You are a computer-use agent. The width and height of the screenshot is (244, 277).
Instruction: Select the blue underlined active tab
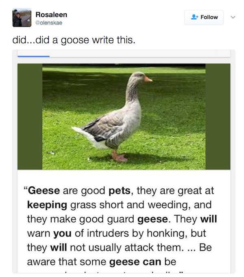tap(33, 56)
